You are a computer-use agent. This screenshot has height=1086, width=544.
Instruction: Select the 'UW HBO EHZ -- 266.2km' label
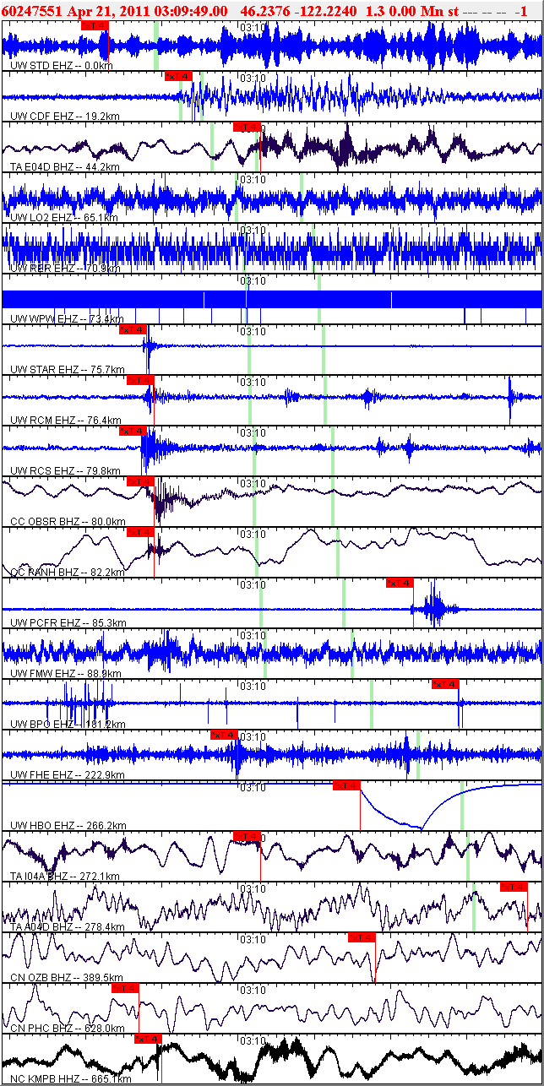click(x=68, y=825)
